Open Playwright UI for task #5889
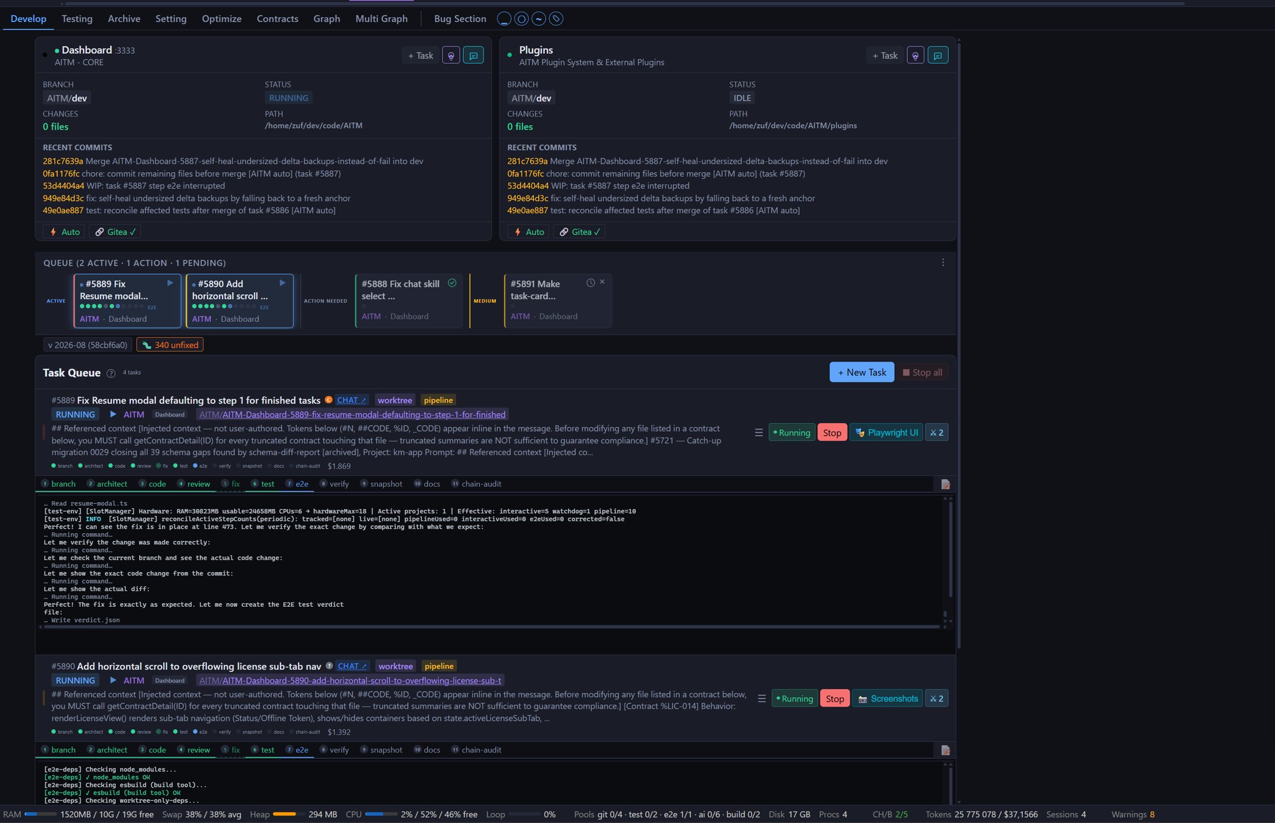Screen dimensions: 1275x823 click(x=886, y=433)
